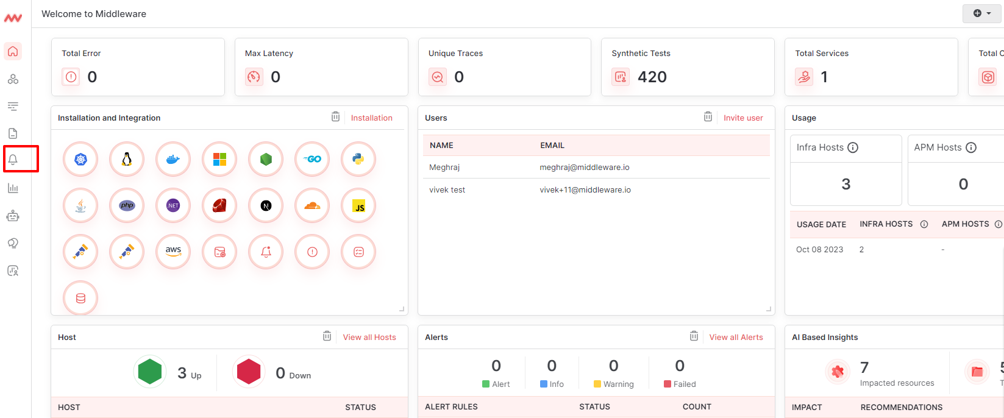This screenshot has height=418, width=1004.
Task: Open the Alerts bell icon in sidebar
Action: (13, 160)
